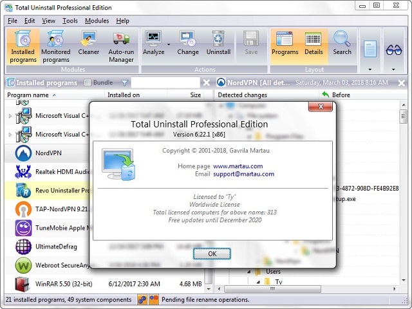This screenshot has width=412, height=309.
Task: Expand the first Microsoft Visual C++ entry
Action: click(10, 116)
